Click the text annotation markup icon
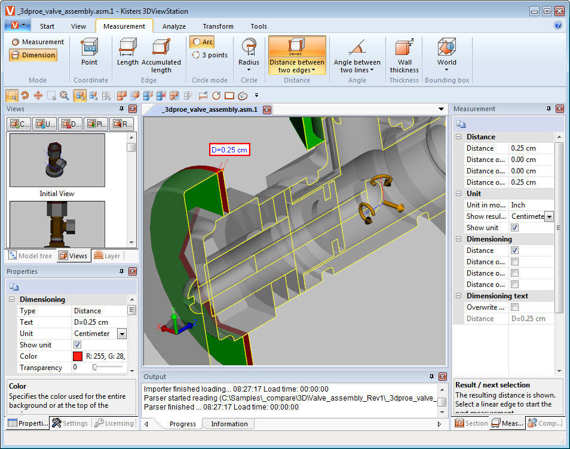This screenshot has width=570, height=449. pos(203,96)
